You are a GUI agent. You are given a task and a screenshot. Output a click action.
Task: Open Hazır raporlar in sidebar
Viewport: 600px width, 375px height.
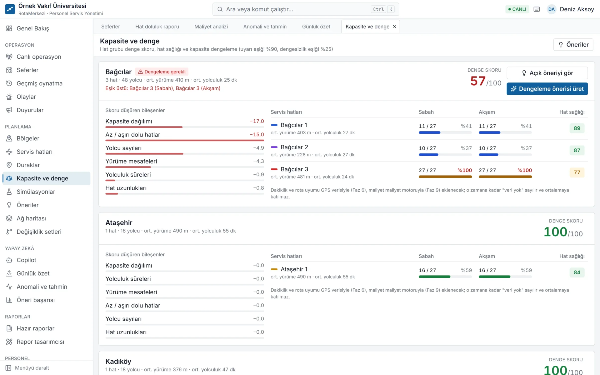46,328
